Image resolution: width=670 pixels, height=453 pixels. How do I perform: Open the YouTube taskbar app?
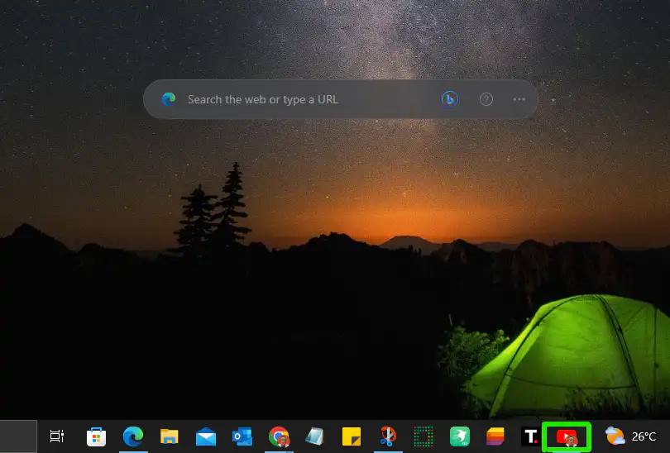coord(567,437)
